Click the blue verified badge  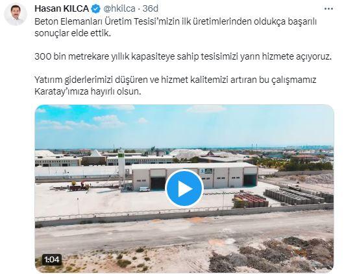point(96,9)
